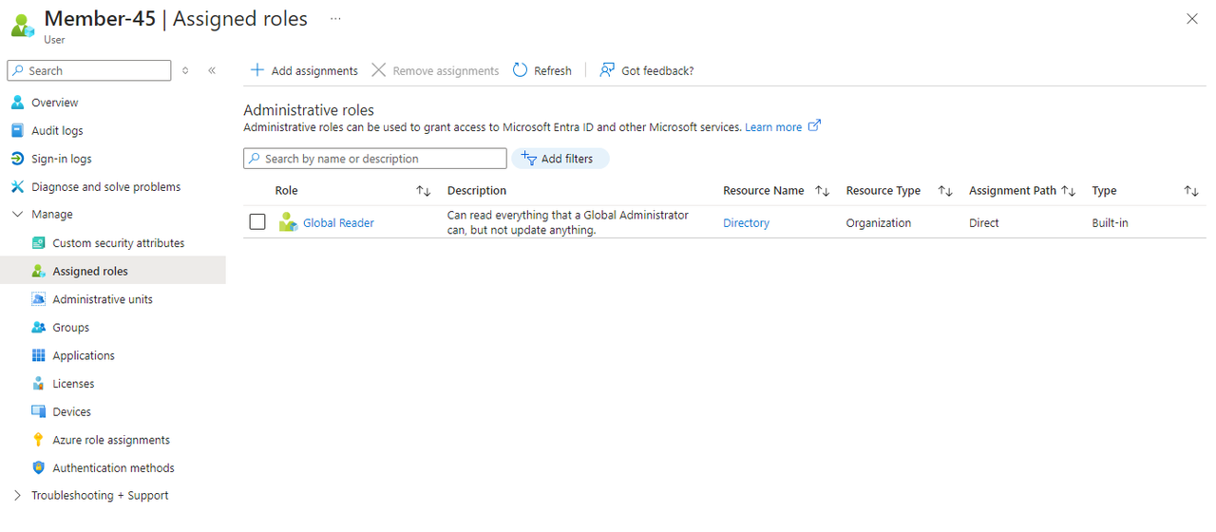
Task: Click the Devices monitor icon
Action: (x=38, y=412)
